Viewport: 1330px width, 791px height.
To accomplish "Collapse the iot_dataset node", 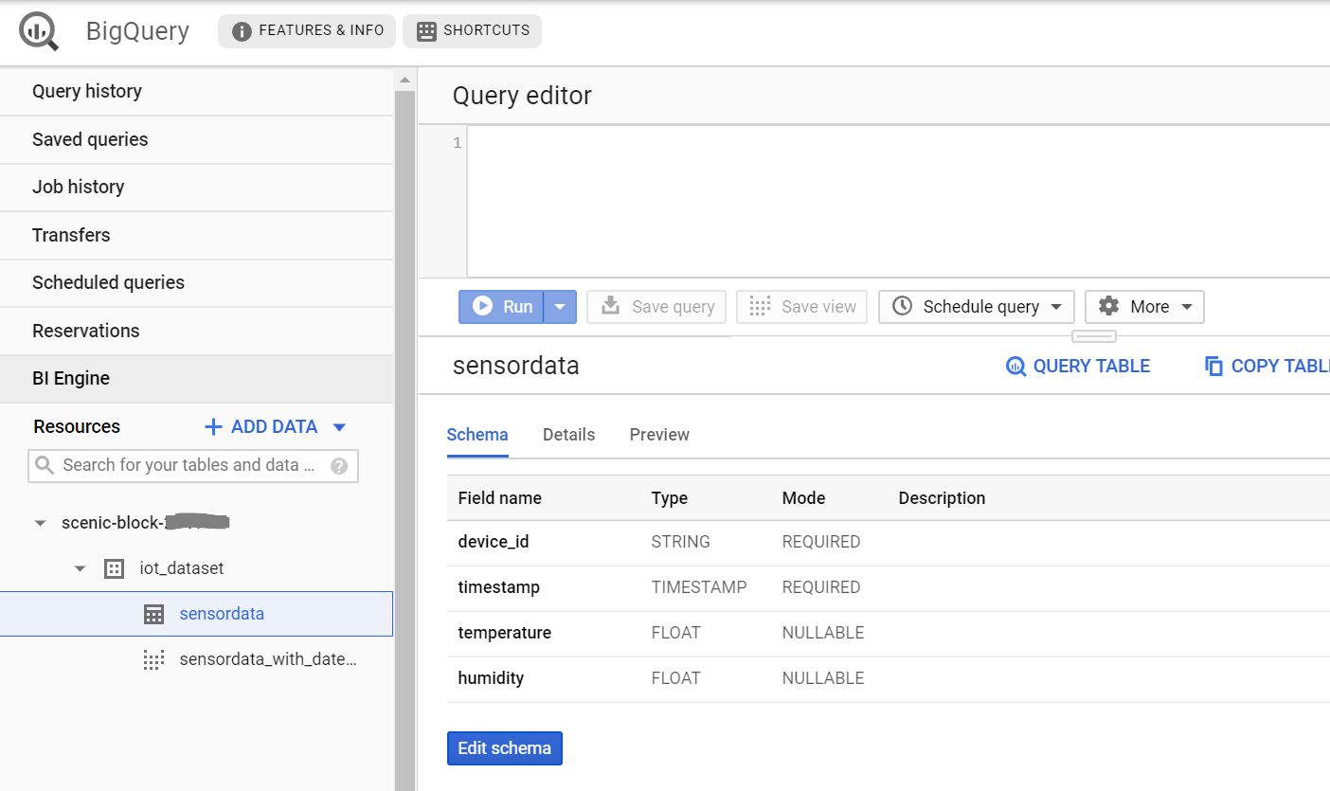I will coord(81,568).
